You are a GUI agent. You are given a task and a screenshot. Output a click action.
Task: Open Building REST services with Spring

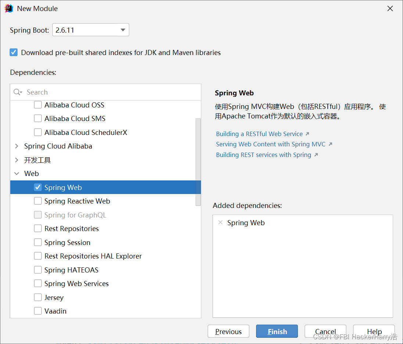point(263,155)
